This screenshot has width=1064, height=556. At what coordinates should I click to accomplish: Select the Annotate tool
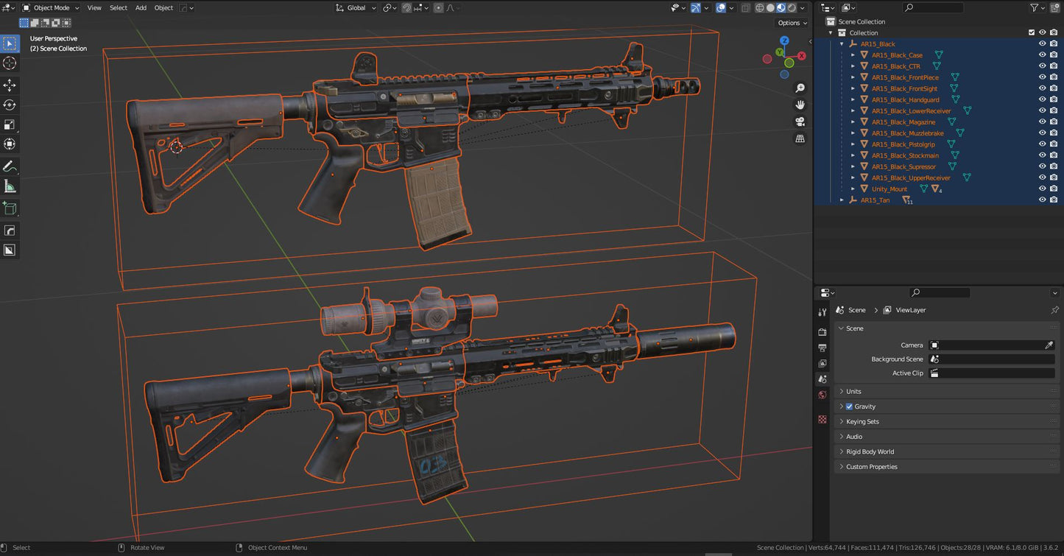point(10,165)
